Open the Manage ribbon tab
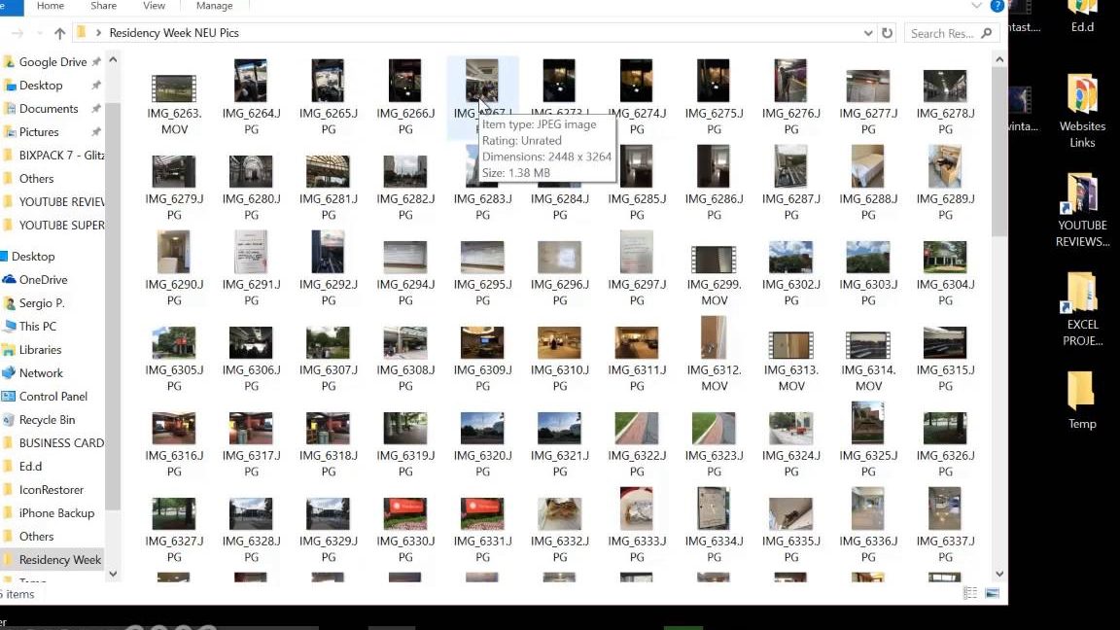Screen dimensions: 1120x630 (x=214, y=6)
